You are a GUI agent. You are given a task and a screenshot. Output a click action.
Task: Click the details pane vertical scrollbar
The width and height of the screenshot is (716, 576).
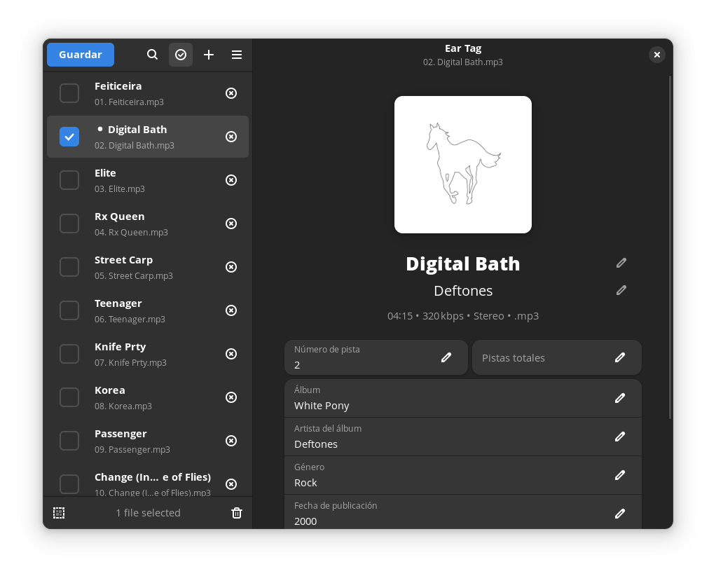tap(670, 247)
